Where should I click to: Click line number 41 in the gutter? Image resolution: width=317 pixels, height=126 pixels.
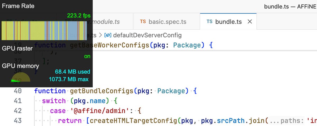pos(18,101)
